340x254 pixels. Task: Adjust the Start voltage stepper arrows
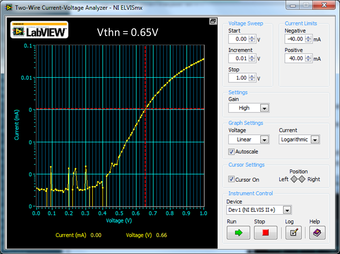coord(252,39)
